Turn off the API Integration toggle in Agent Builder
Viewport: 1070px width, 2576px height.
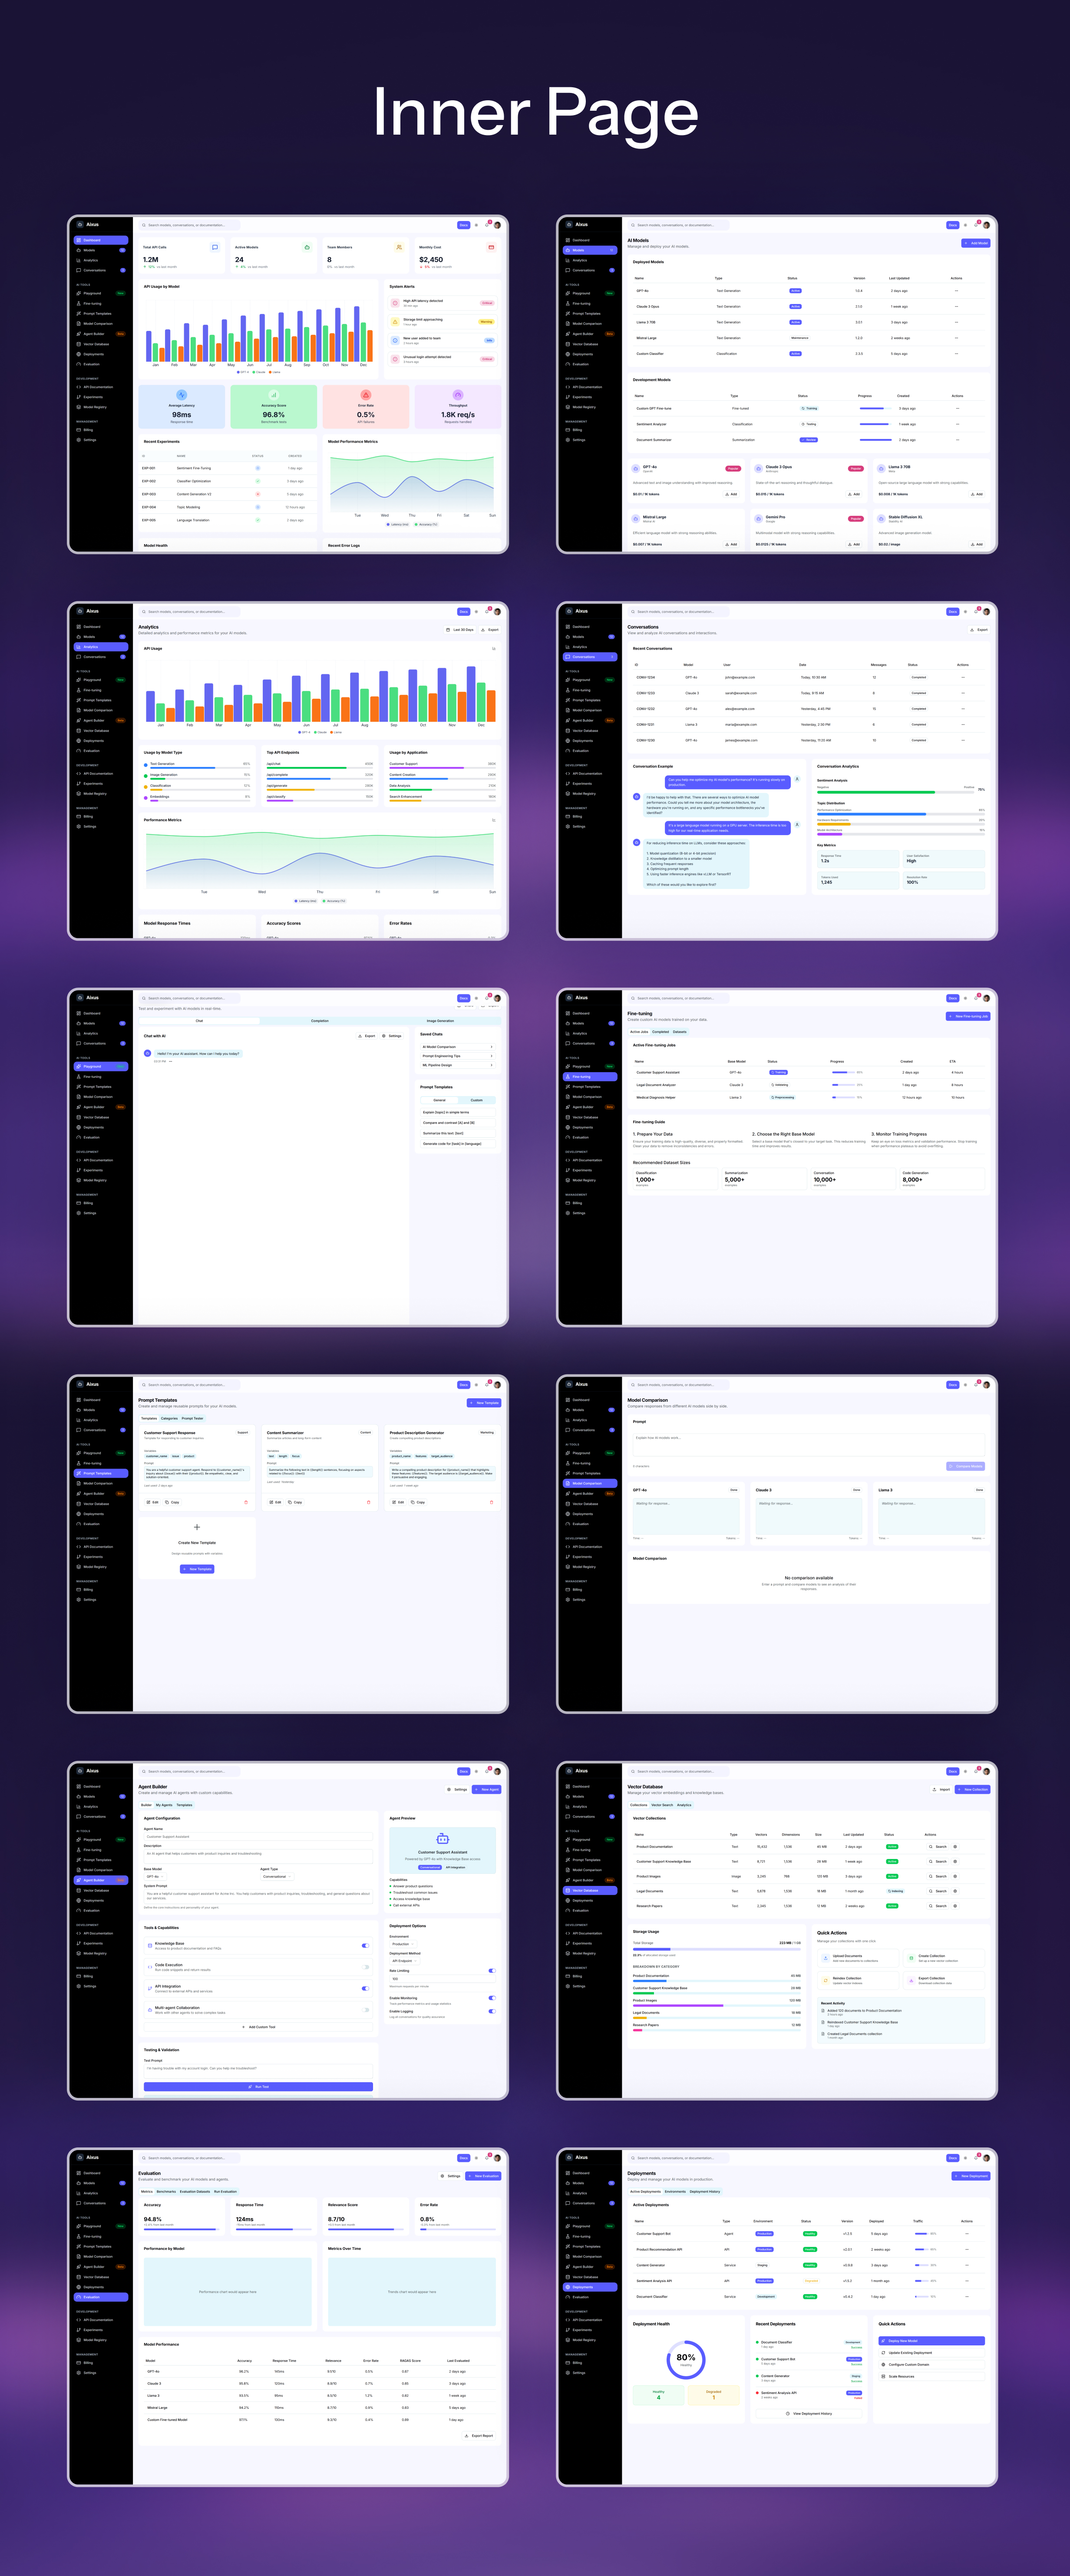tap(365, 1988)
